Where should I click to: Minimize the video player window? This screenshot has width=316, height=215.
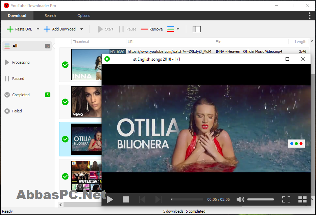(x=272, y=59)
